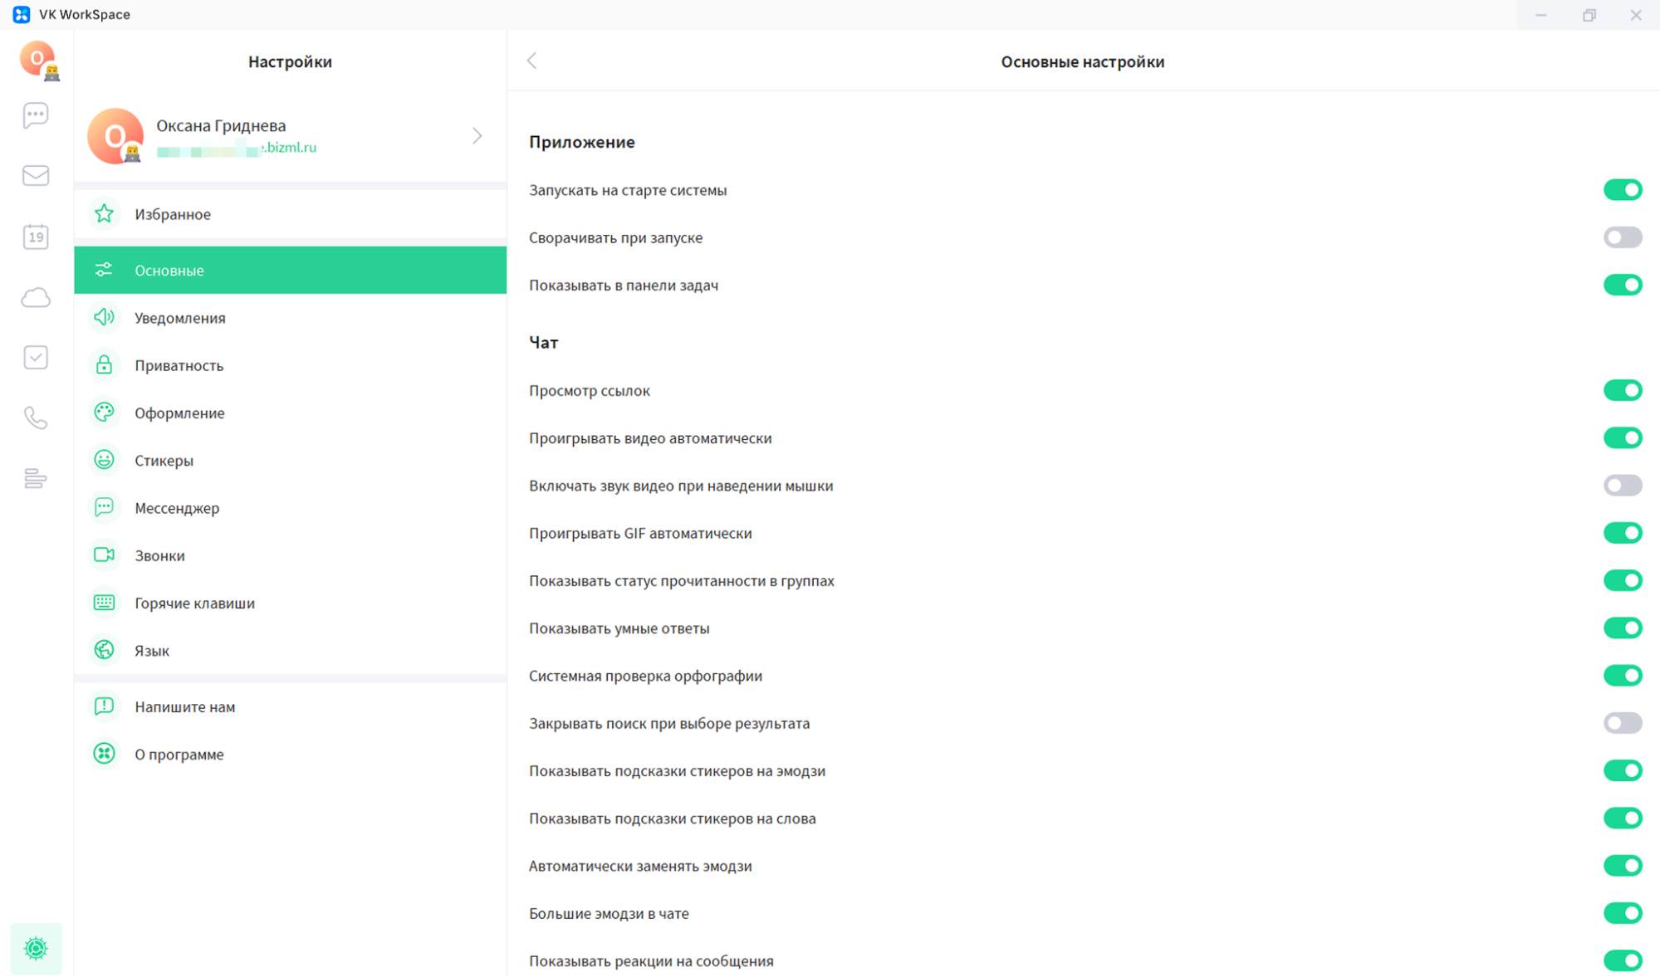Click Напишите нам link
1660x977 pixels.
pyautogui.click(x=184, y=707)
